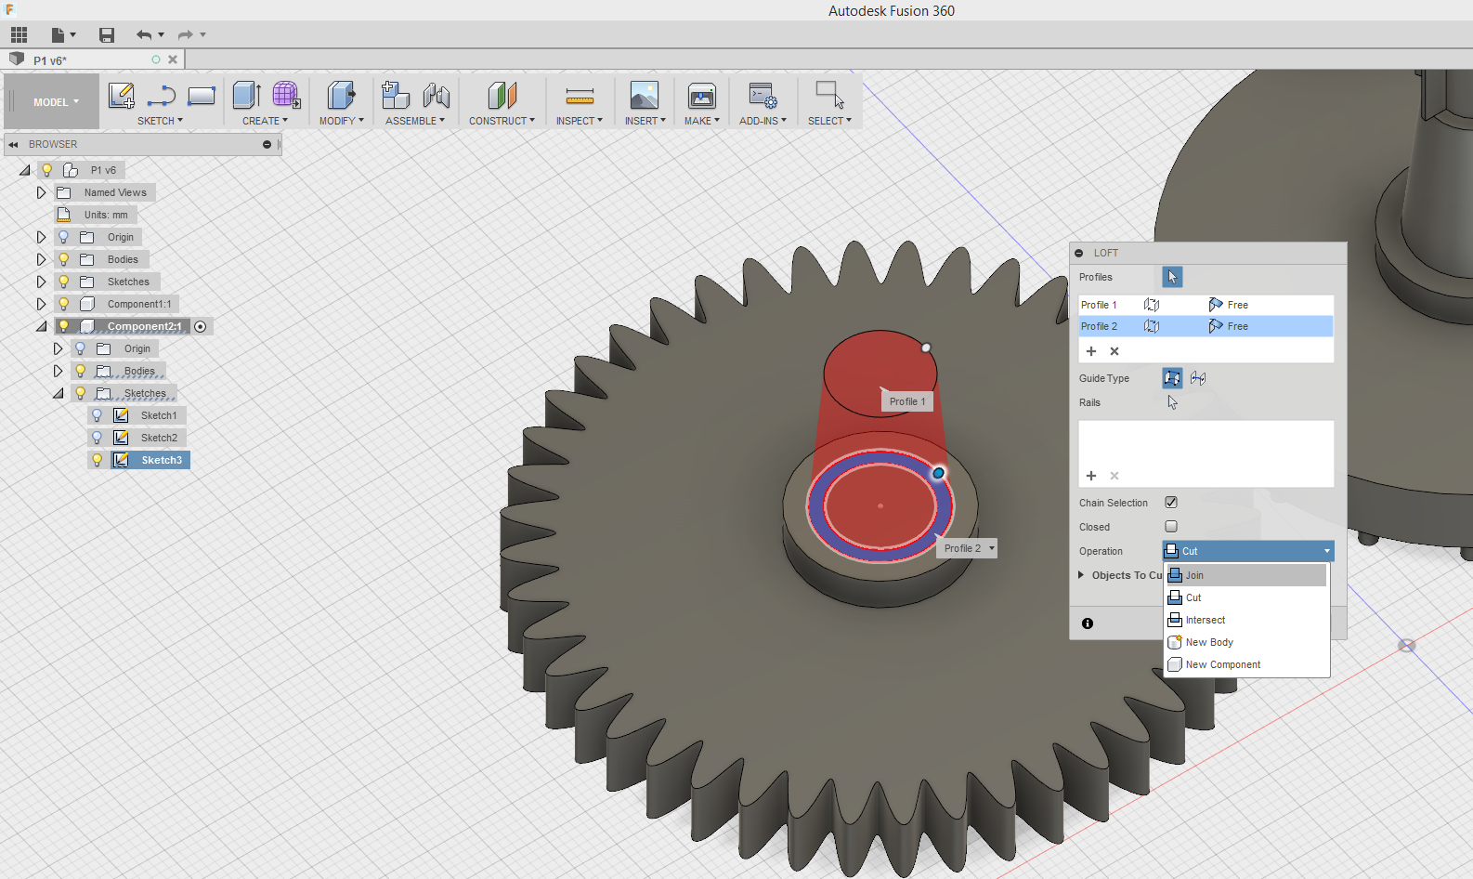Select the New Component assemble tool
1473x879 pixels.
pyautogui.click(x=396, y=95)
